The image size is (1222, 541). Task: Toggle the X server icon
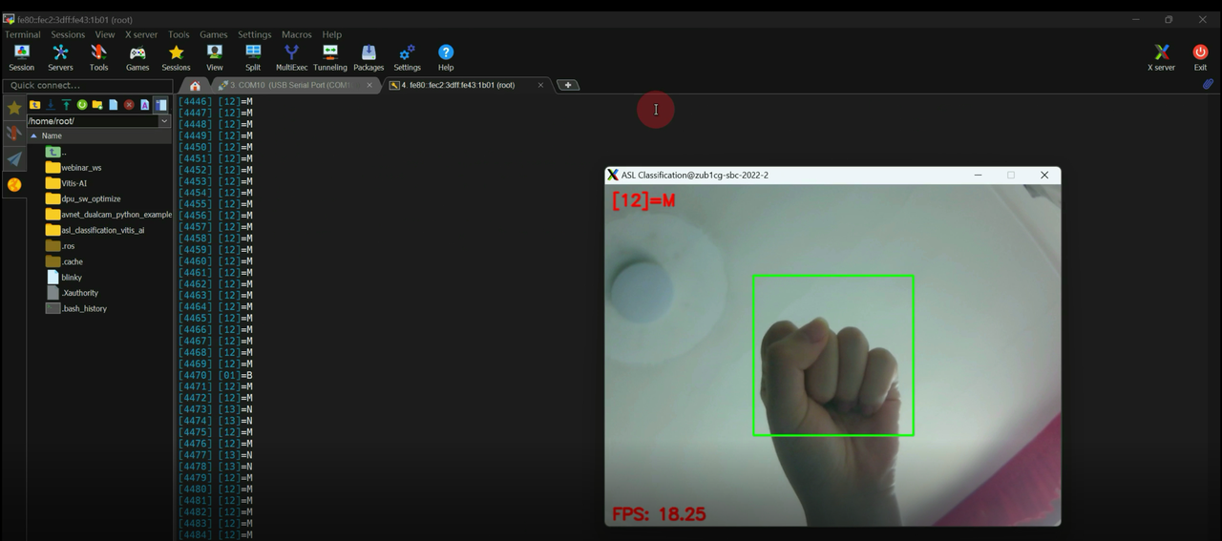[x=1161, y=57]
